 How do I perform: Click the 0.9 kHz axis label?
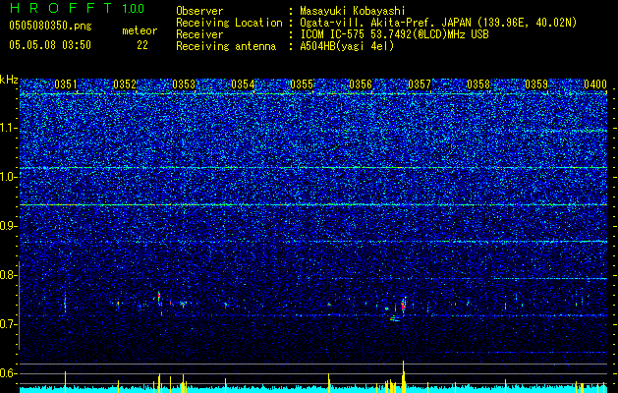[x=9, y=226]
